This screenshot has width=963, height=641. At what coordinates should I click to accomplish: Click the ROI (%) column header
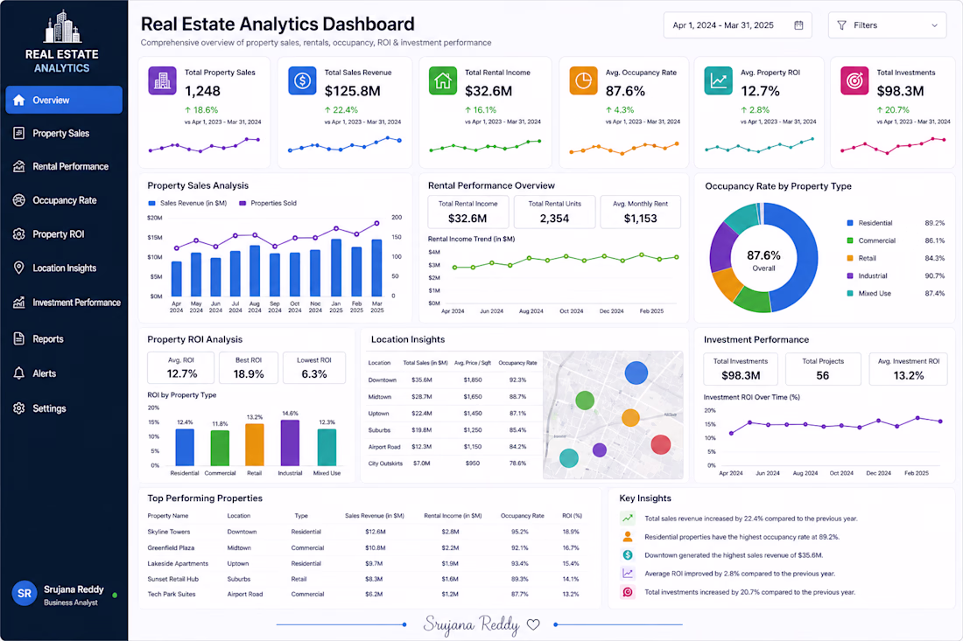pyautogui.click(x=572, y=516)
